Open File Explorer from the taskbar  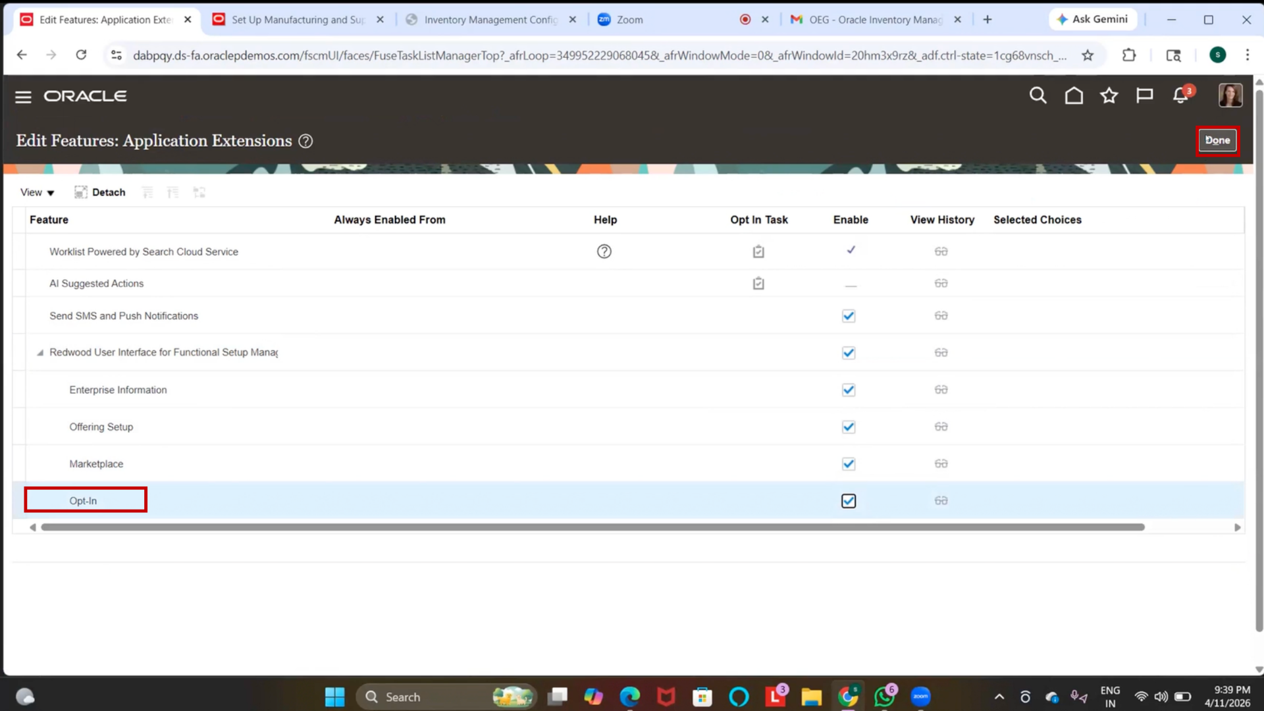point(811,697)
